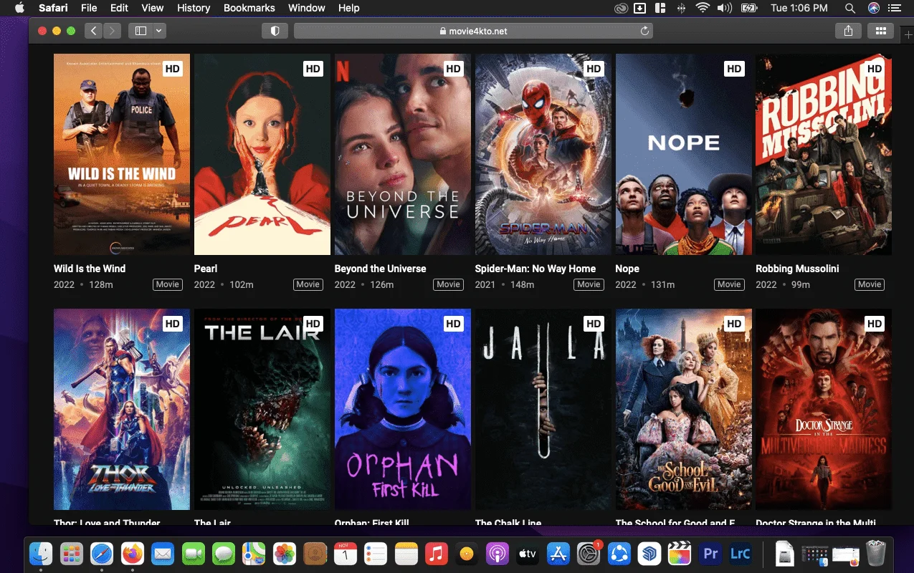Click the Bluetooth status icon

[681, 8]
